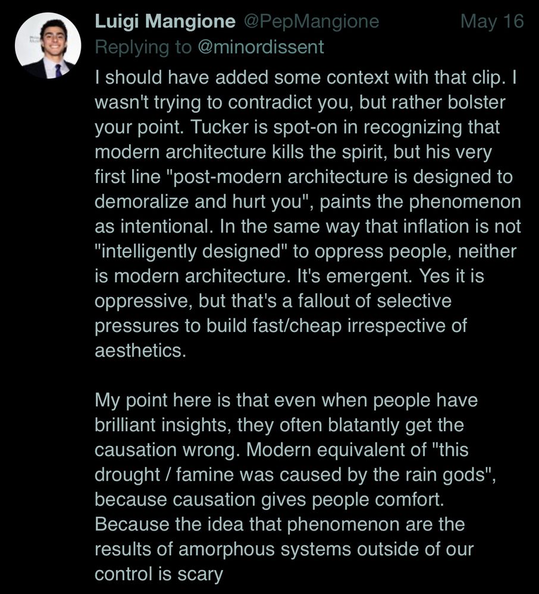Open the @minordissent mention
Image resolution: width=539 pixels, height=594 pixels.
[261, 47]
